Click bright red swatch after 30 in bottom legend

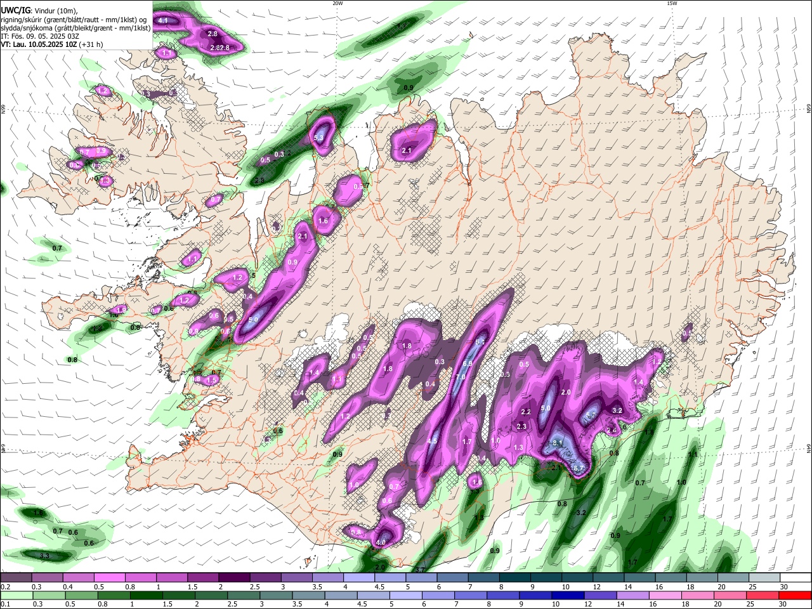pyautogui.click(x=795, y=595)
